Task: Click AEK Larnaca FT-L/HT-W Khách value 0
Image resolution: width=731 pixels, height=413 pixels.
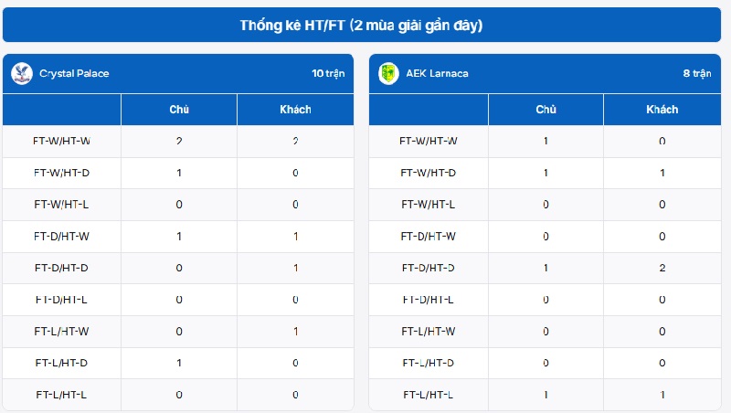Action: pyautogui.click(x=662, y=332)
